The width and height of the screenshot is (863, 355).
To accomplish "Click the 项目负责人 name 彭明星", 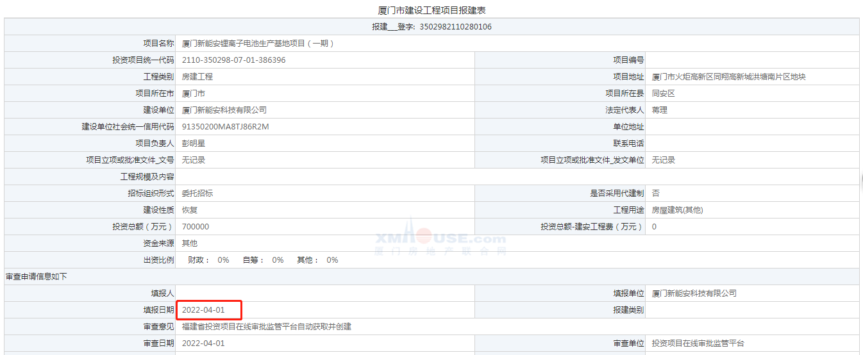I will coord(194,144).
